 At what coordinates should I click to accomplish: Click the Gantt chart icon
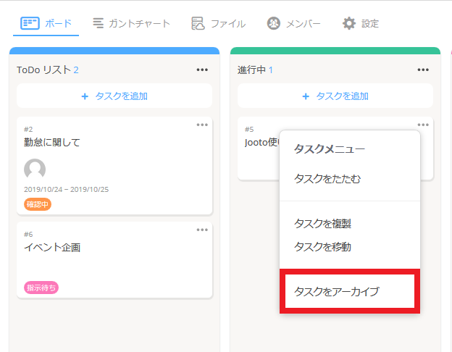[x=99, y=23]
